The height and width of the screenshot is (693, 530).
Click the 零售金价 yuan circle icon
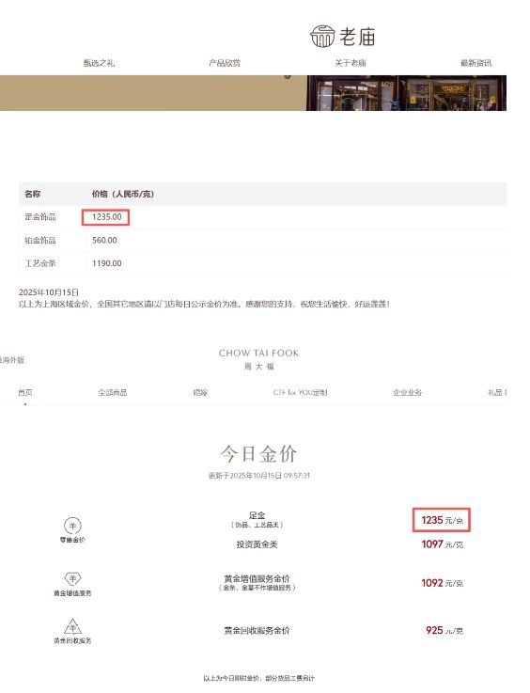[73, 526]
